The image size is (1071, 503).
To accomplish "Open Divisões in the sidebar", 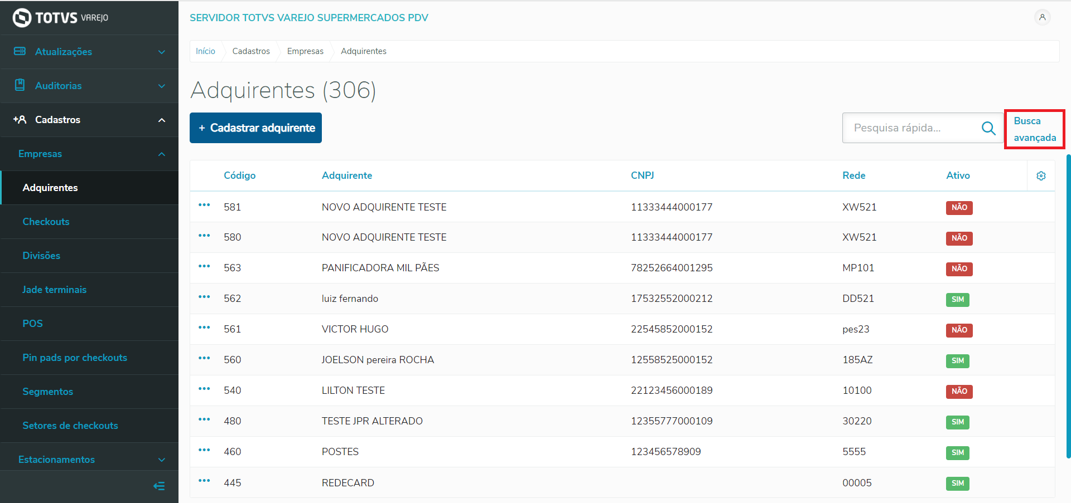I will coord(90,256).
